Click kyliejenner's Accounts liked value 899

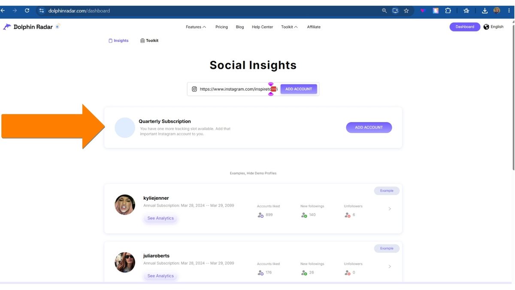coord(269,215)
